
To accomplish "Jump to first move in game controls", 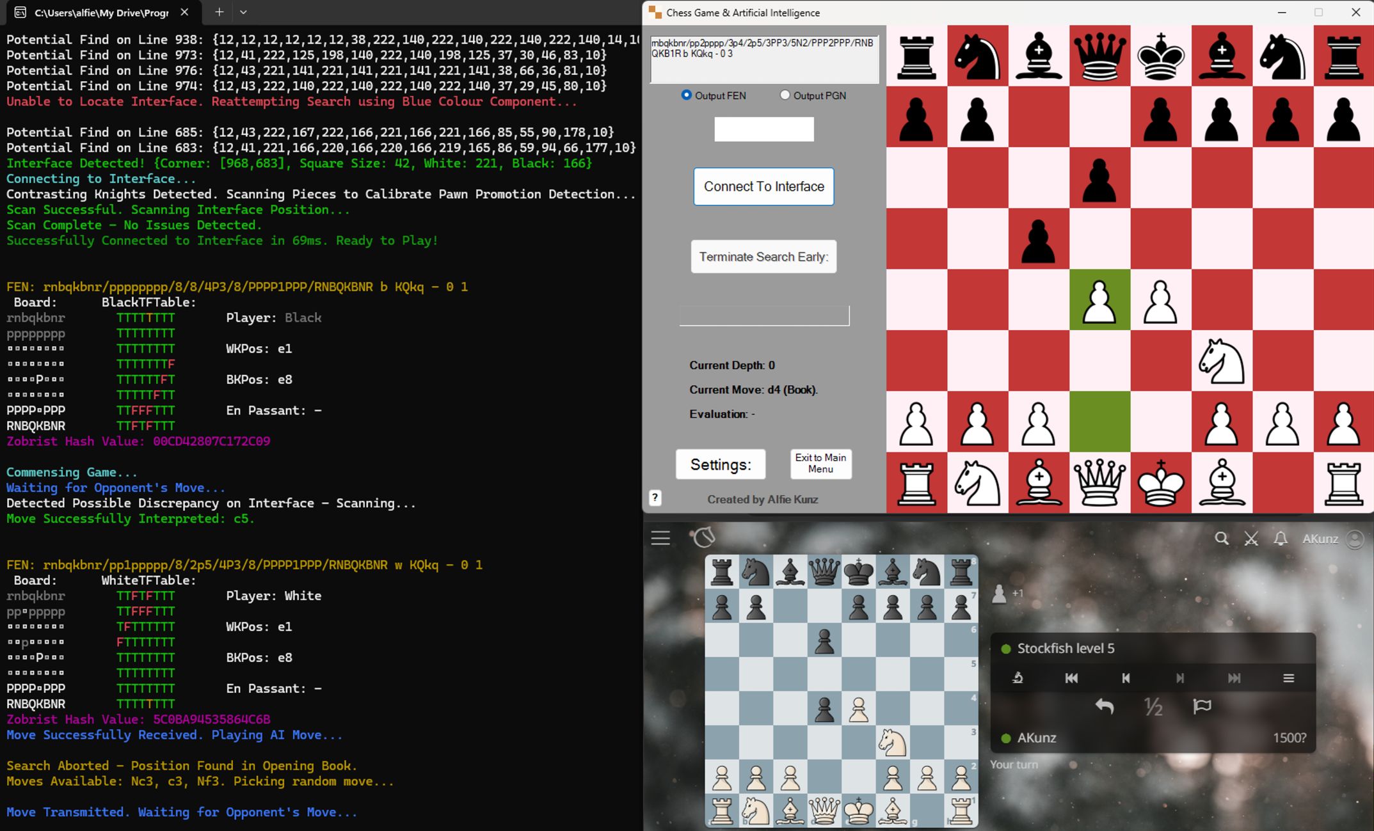I will 1071,678.
